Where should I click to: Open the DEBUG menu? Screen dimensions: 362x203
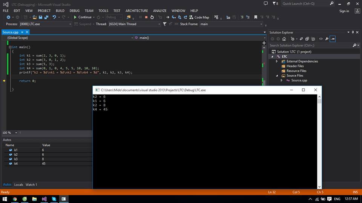(74, 11)
